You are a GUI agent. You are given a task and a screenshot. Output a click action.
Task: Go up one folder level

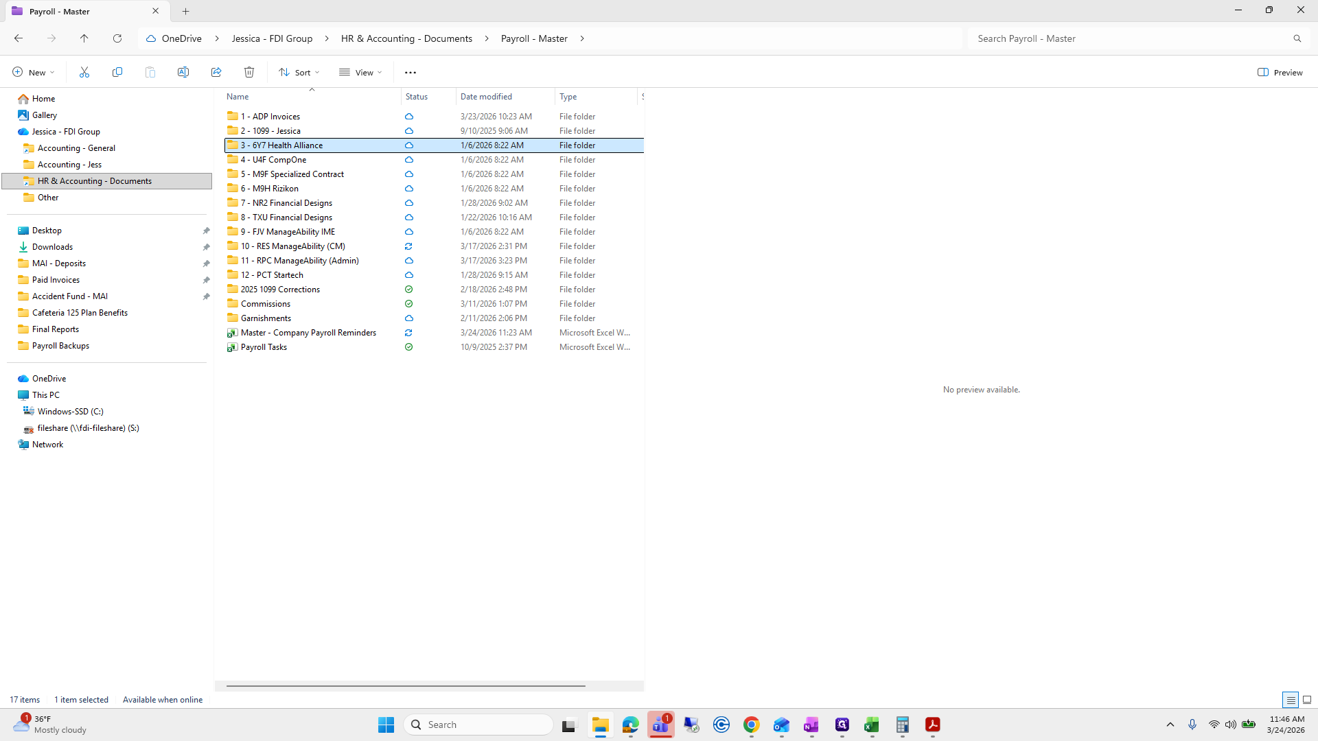pyautogui.click(x=84, y=38)
